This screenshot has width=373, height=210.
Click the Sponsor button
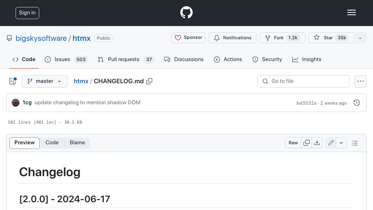[188, 38]
